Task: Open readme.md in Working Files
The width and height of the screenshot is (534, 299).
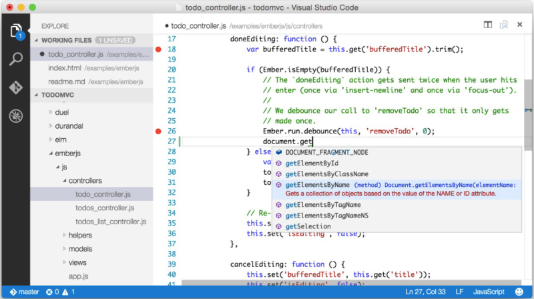Action: 91,81
